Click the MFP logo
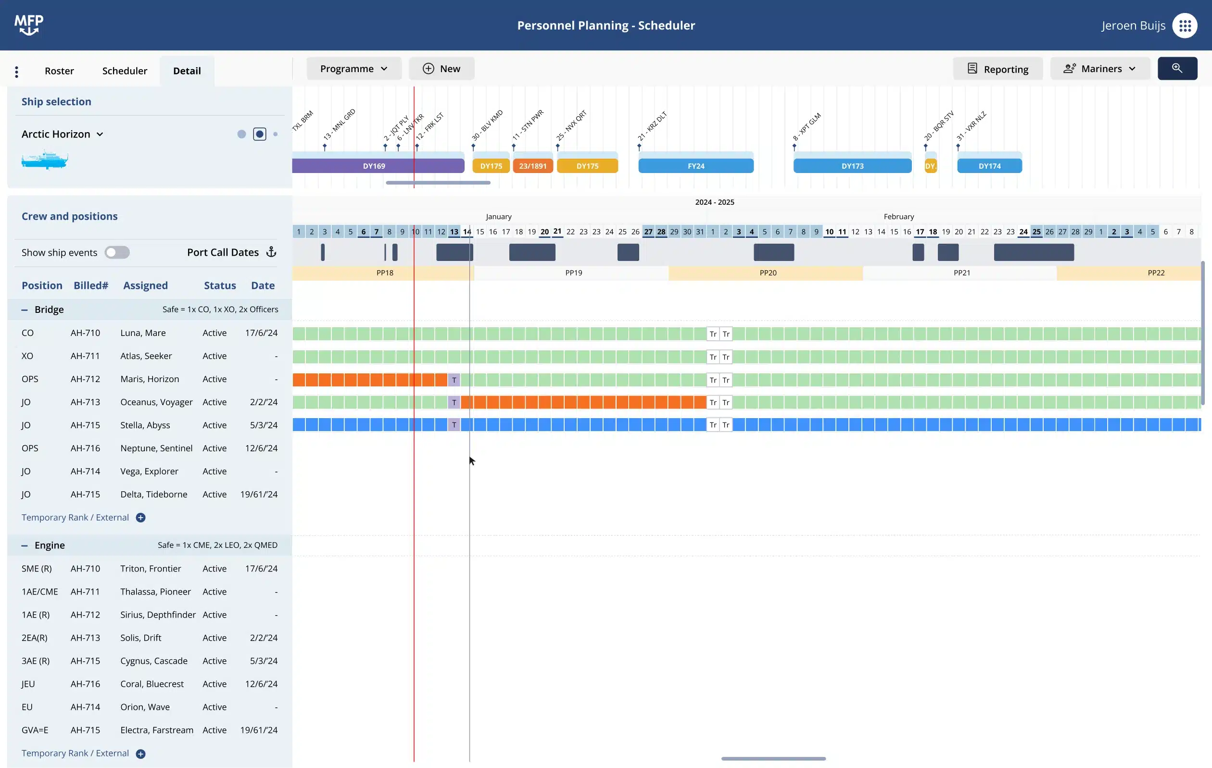Viewport: 1212px width, 768px height. [x=29, y=25]
